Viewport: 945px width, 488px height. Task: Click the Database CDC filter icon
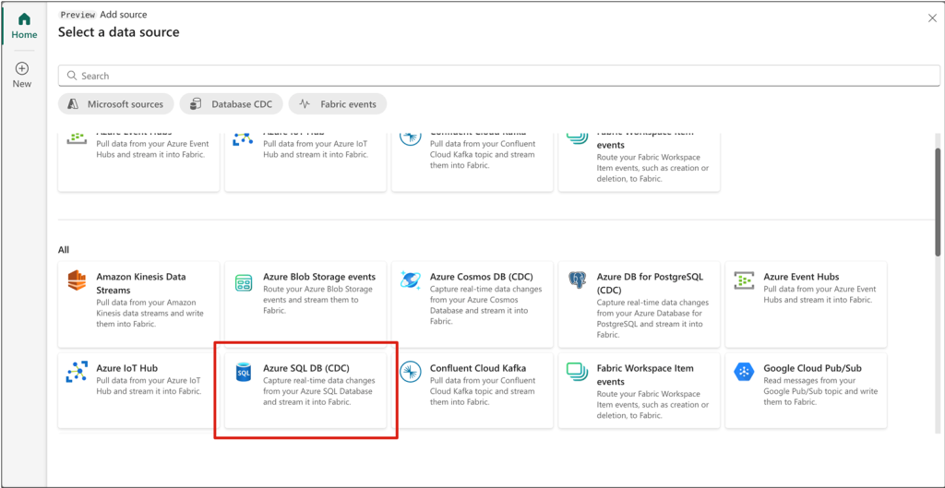pyautogui.click(x=196, y=104)
